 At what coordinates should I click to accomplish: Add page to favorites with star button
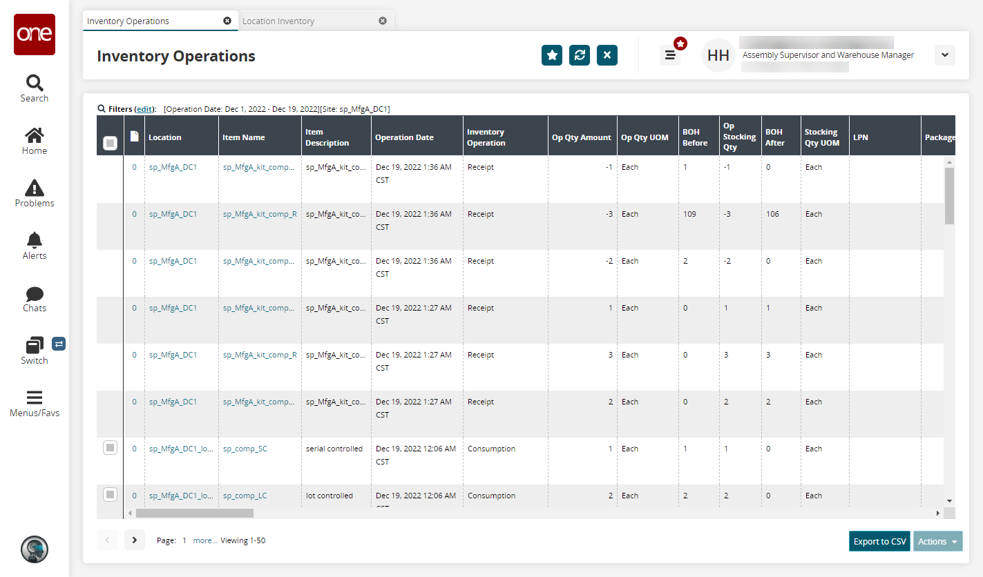click(551, 55)
